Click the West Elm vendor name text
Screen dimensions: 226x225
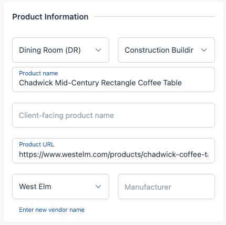[x=35, y=187]
